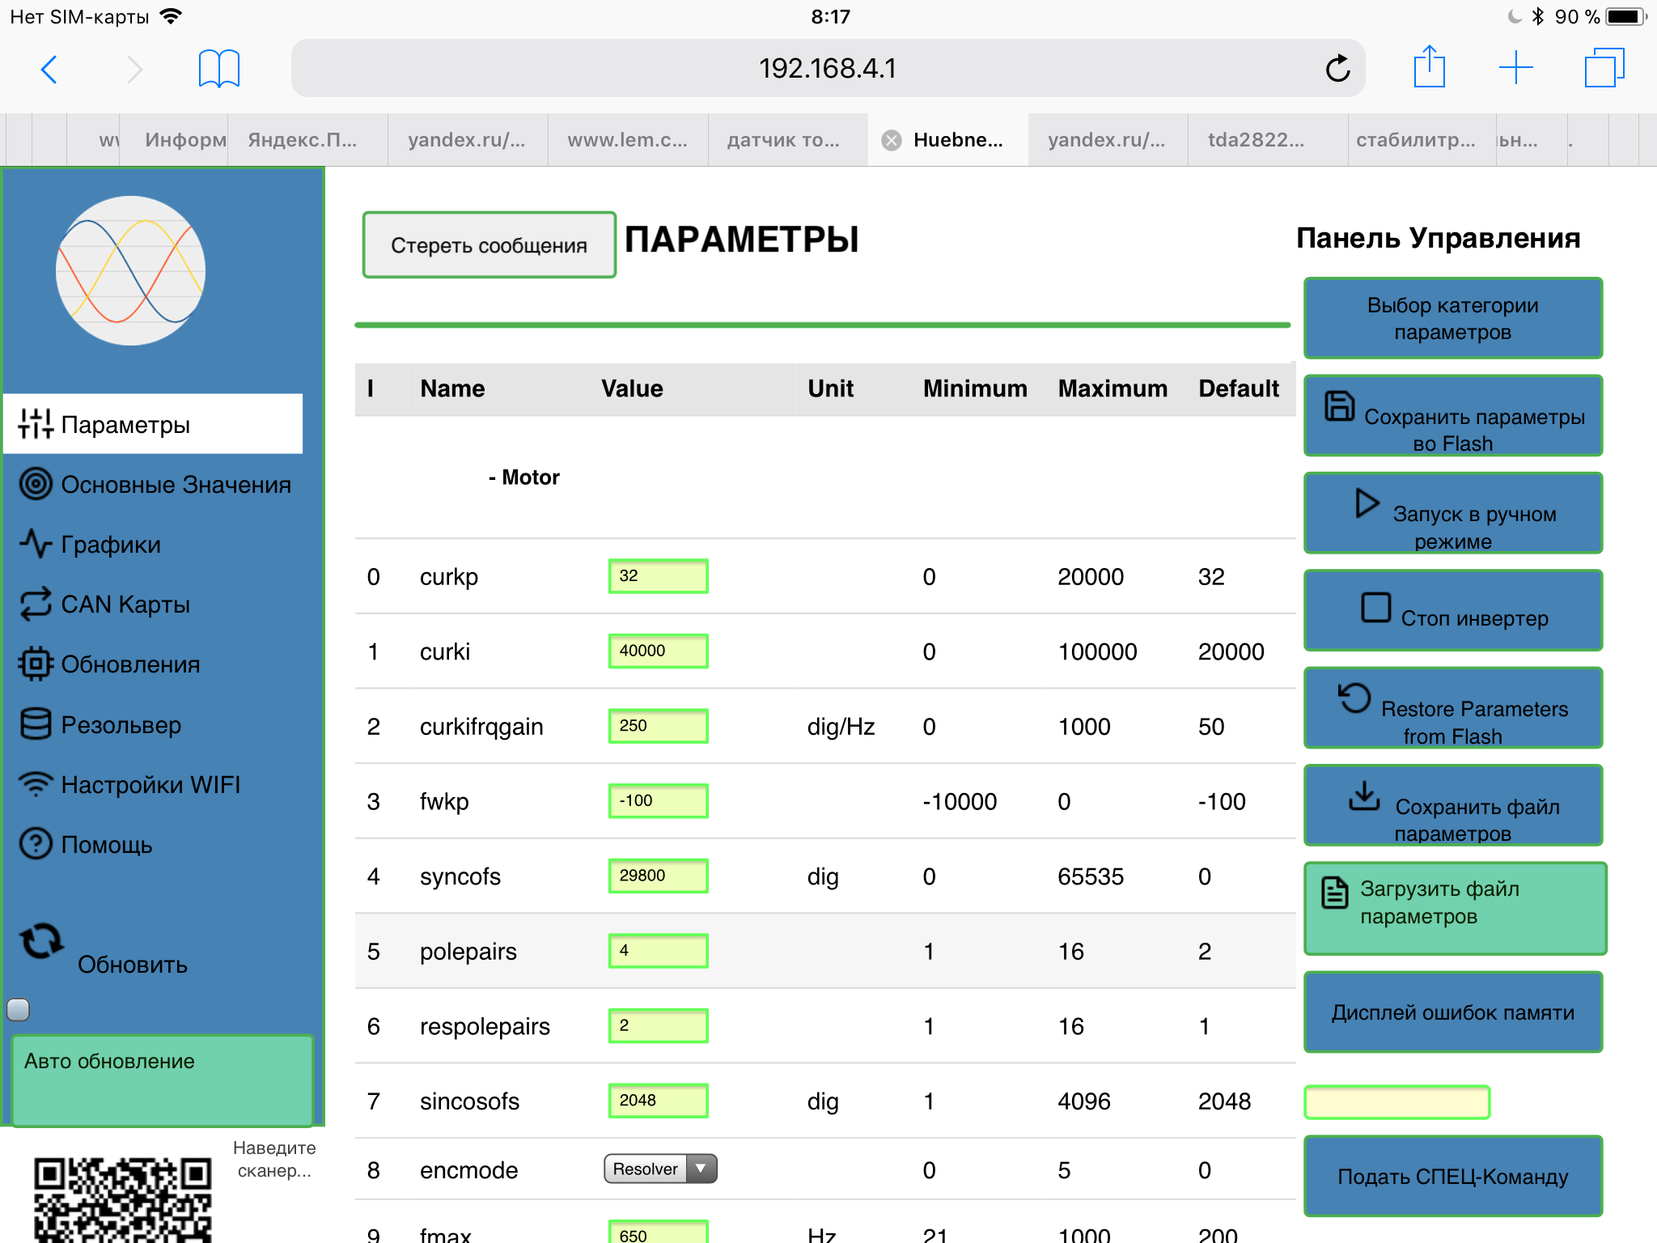Edit the curkp value field
Image resolution: width=1657 pixels, height=1243 pixels.
click(x=658, y=576)
